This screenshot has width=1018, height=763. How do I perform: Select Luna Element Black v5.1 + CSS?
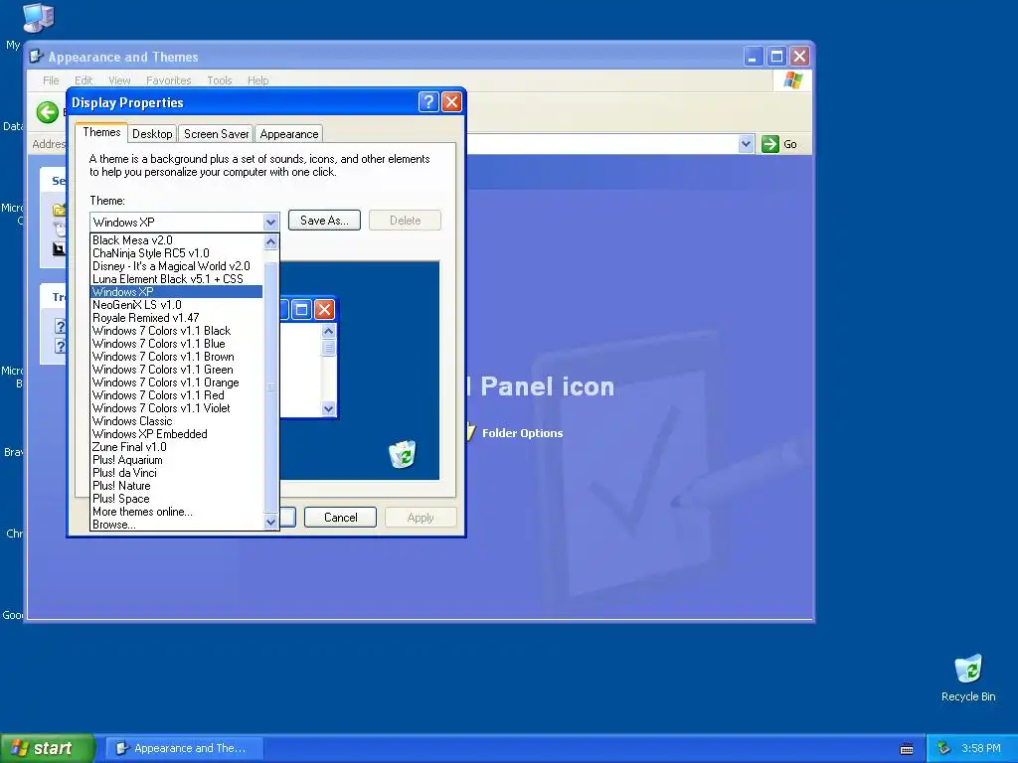177,279
